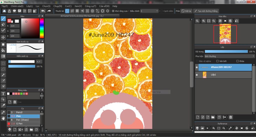The image size is (256, 137).
Task: Select the Pencil brush
Action: click(23, 112)
